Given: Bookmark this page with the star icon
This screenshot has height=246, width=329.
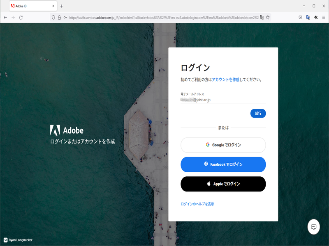Looking at the screenshot, I should (268, 18).
